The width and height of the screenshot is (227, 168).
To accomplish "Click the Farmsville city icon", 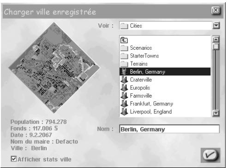I will click(x=124, y=96).
